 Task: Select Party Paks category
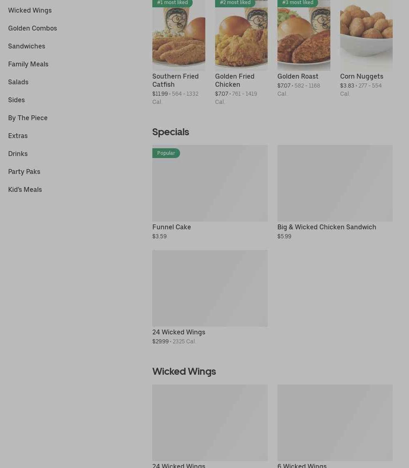(x=24, y=171)
